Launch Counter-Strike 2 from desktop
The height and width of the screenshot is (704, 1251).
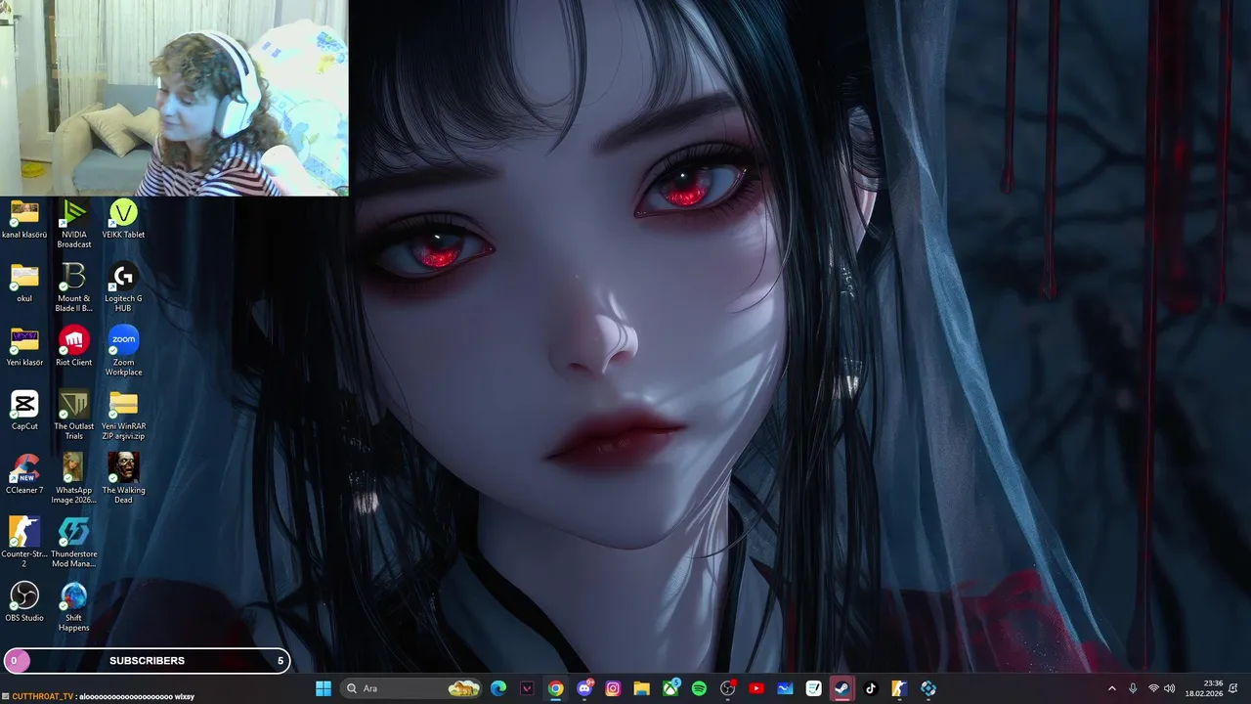coord(24,542)
